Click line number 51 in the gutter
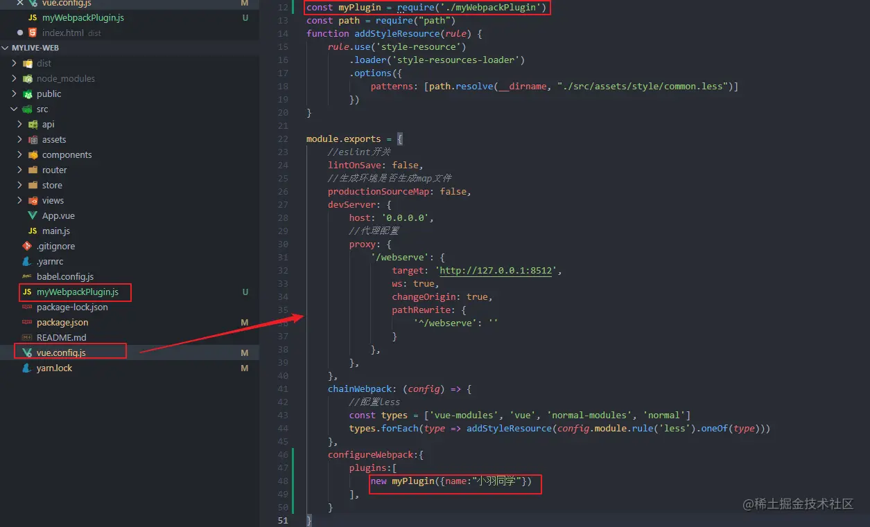The image size is (870, 527). [282, 520]
